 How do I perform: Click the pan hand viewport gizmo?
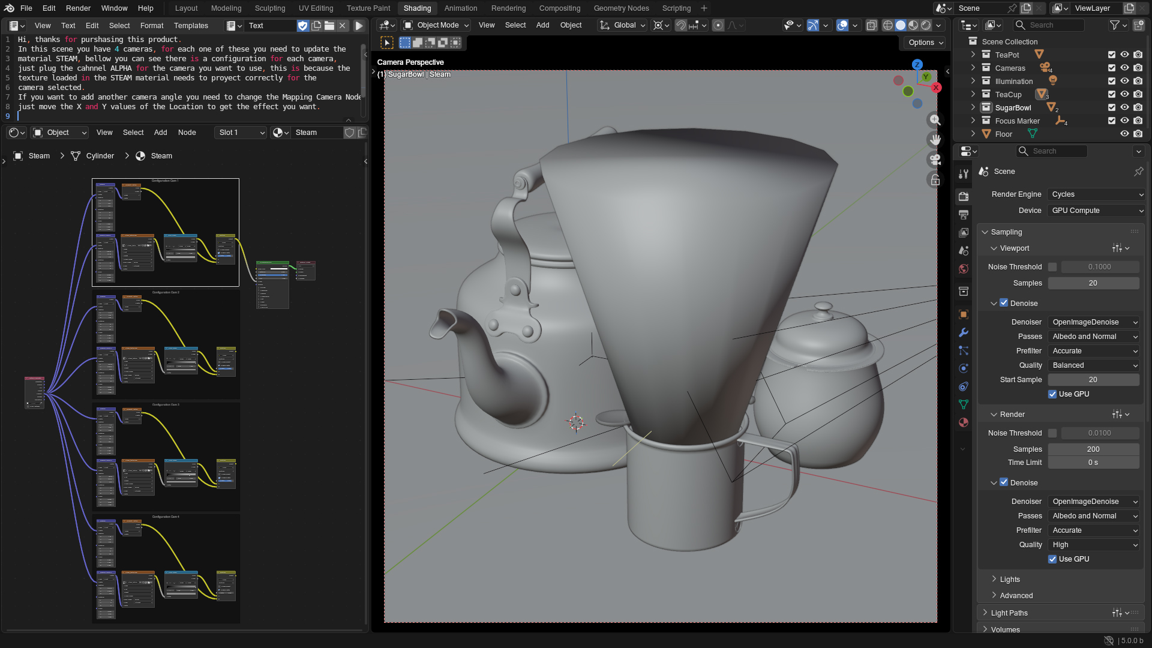click(935, 140)
